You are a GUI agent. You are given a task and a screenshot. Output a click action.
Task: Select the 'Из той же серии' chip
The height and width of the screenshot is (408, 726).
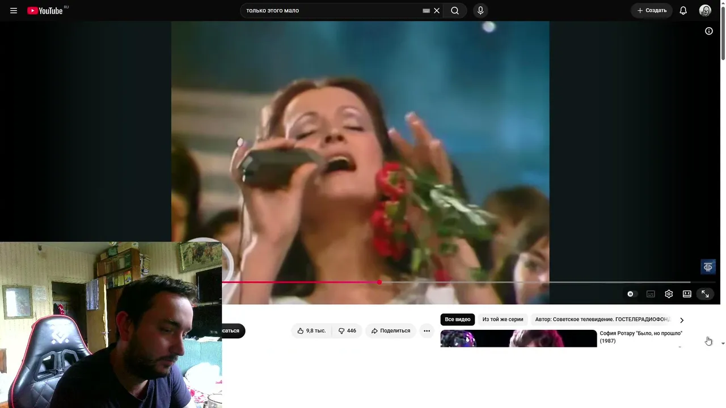pos(503,320)
